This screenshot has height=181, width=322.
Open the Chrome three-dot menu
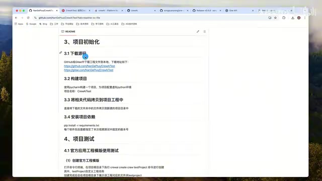coord(305,18)
